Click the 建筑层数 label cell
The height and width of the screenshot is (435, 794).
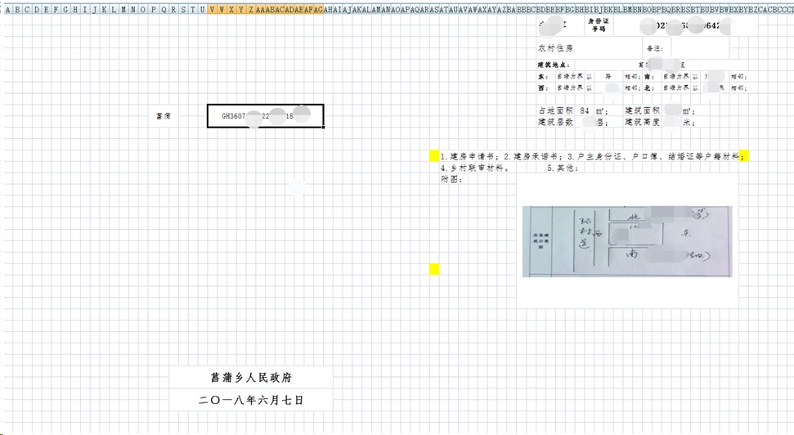click(x=556, y=122)
